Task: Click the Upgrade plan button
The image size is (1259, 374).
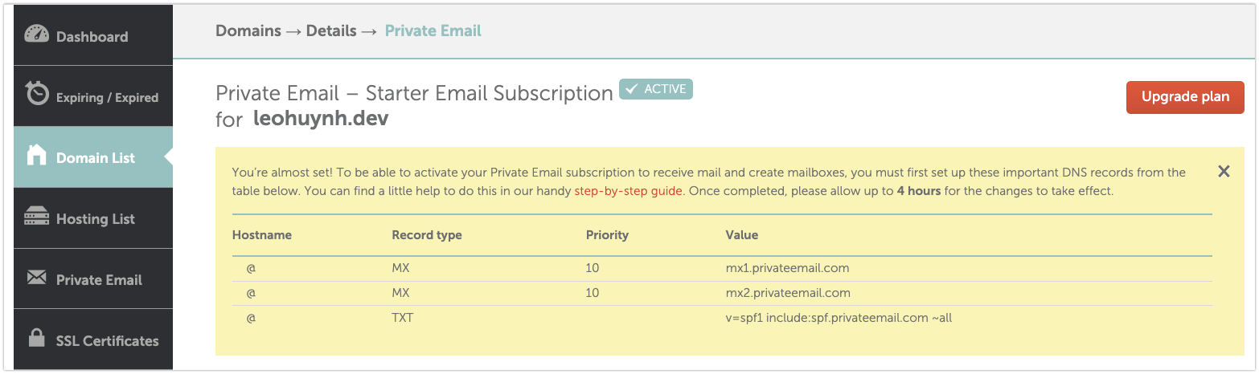Action: tap(1185, 97)
